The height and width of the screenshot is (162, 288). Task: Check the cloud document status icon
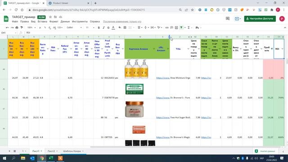60,17
